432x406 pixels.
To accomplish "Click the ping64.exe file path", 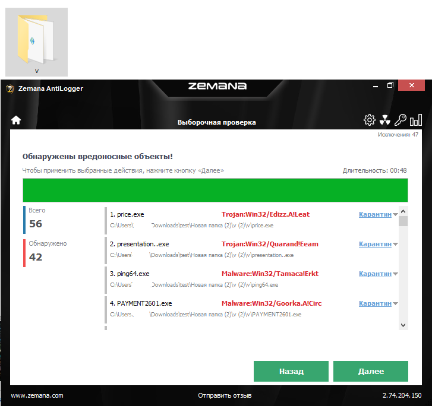I will pyautogui.click(x=194, y=285).
